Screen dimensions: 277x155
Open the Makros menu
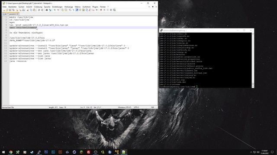tap(77, 7)
